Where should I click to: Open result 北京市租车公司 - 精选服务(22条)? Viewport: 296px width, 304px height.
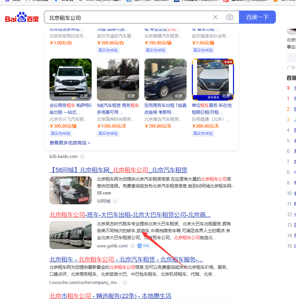[x=110, y=296]
